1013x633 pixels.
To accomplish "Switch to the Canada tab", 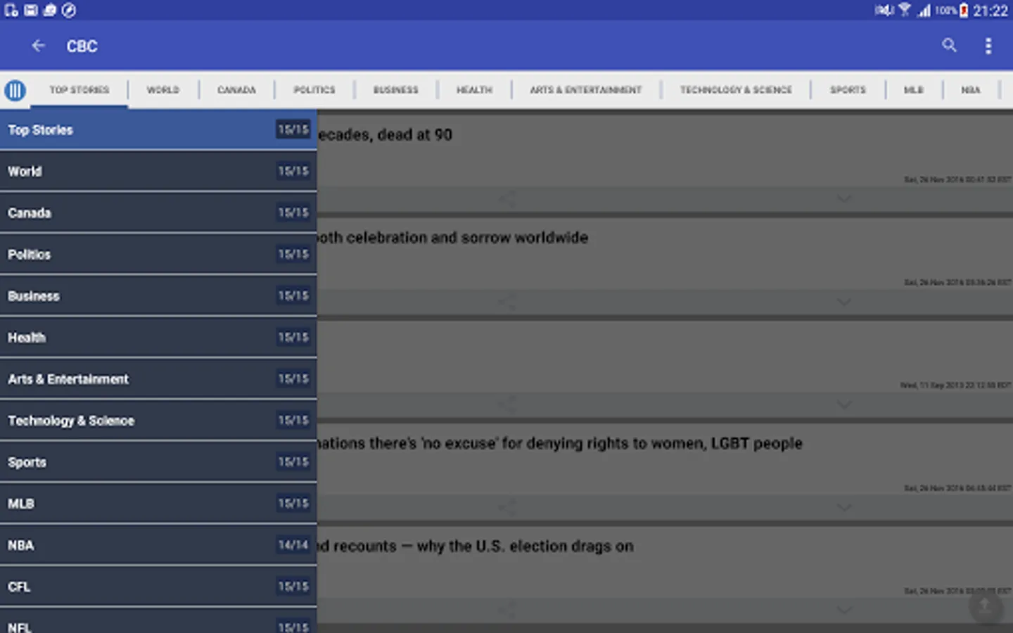I will (236, 90).
